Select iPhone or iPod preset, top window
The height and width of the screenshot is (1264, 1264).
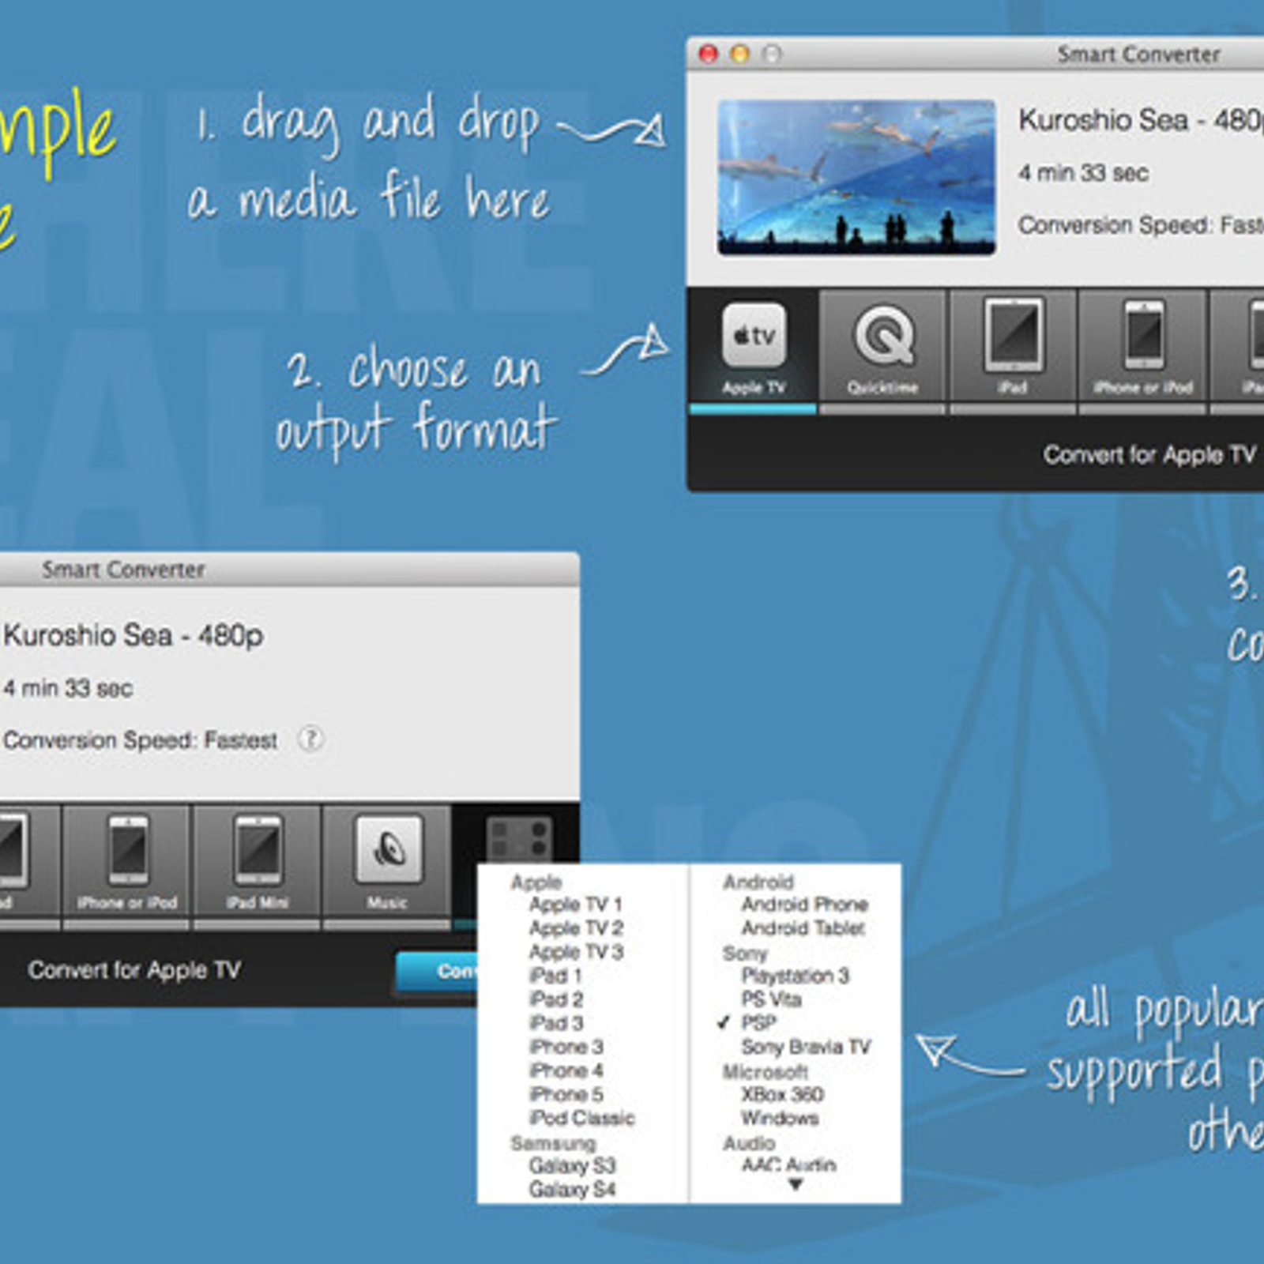1142,350
